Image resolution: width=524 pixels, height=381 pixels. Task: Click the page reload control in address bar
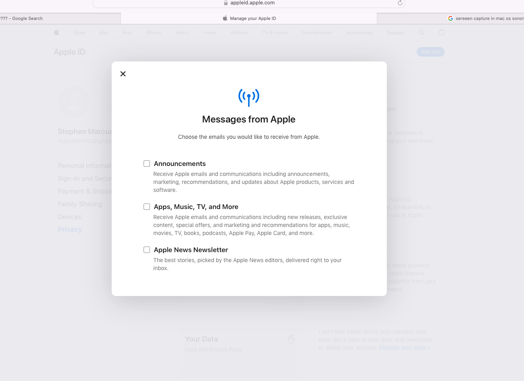click(x=400, y=3)
